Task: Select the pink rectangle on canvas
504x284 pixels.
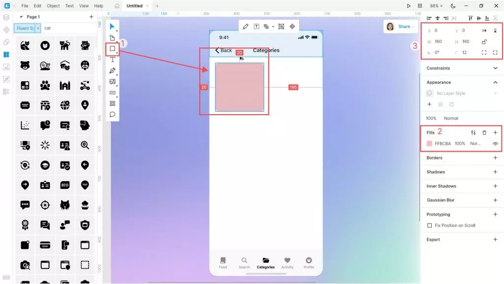Action: [240, 87]
